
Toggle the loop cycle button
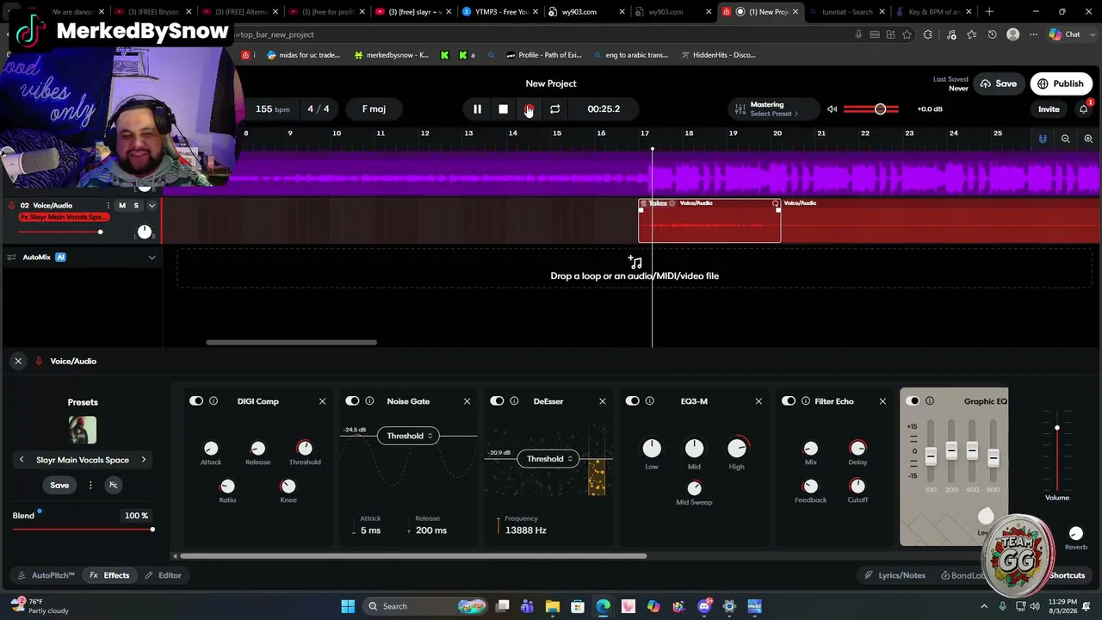pyautogui.click(x=554, y=109)
